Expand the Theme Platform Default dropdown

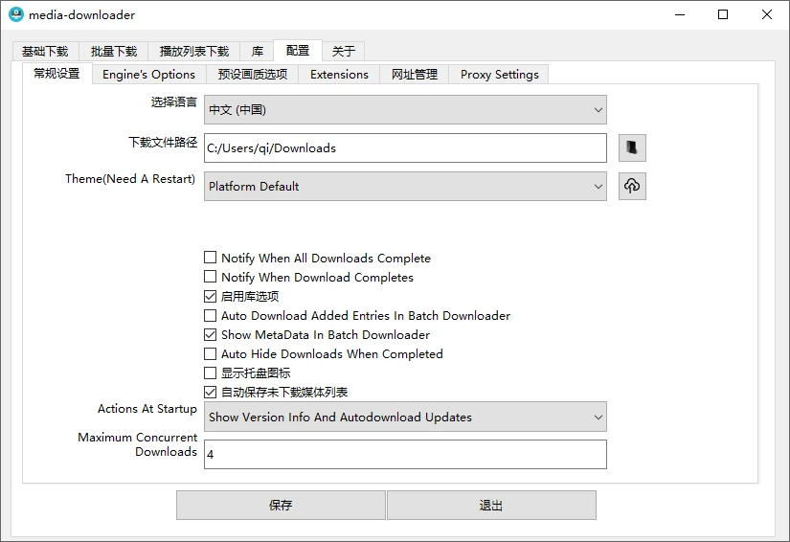tap(405, 187)
